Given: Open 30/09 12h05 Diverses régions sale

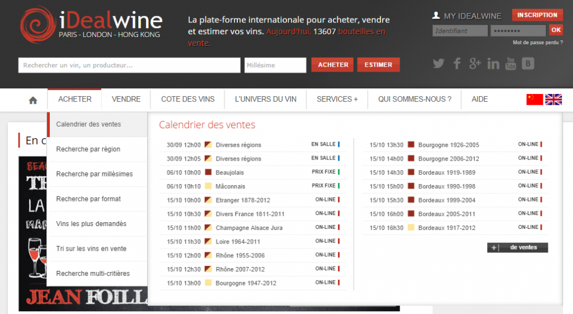Looking at the screenshot, I should click(x=253, y=158).
